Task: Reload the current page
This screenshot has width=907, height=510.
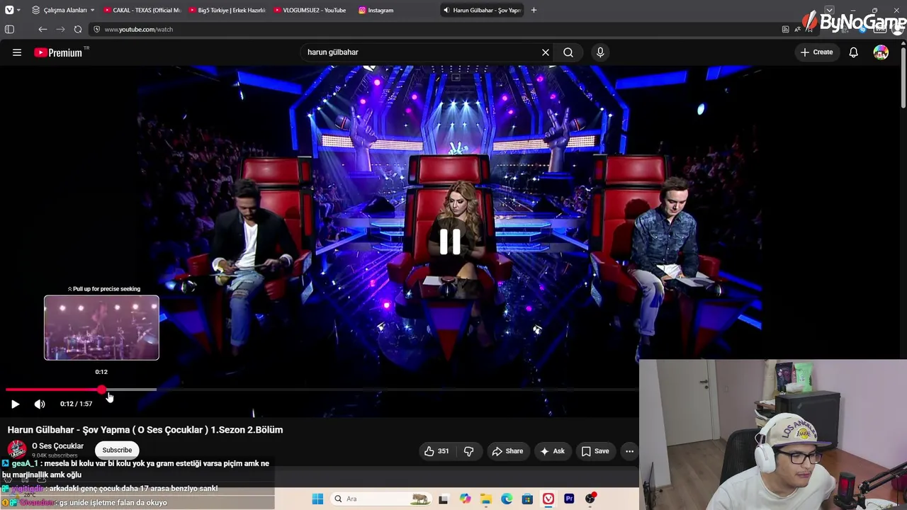Action: point(78,29)
